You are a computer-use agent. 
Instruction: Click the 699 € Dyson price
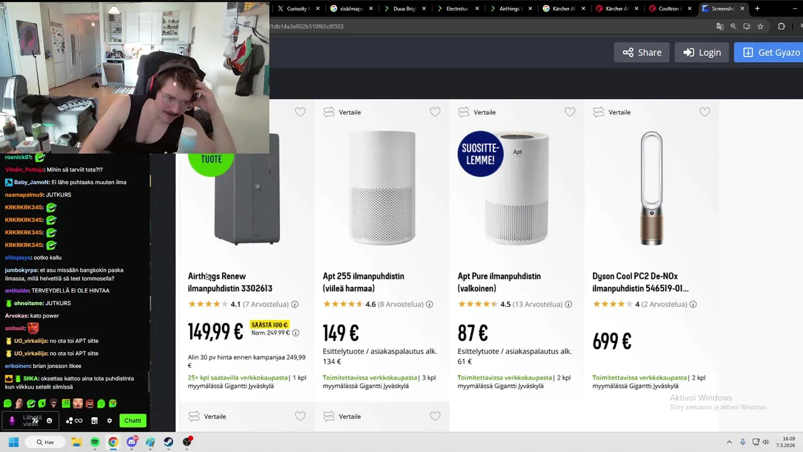[612, 342]
